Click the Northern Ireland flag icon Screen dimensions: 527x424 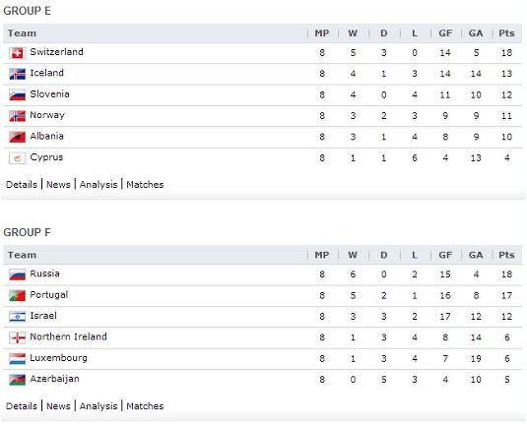pyautogui.click(x=17, y=337)
